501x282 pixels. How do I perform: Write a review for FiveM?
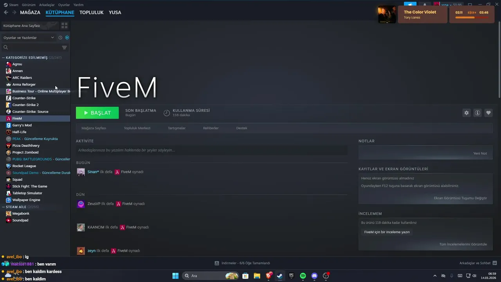pos(387,232)
